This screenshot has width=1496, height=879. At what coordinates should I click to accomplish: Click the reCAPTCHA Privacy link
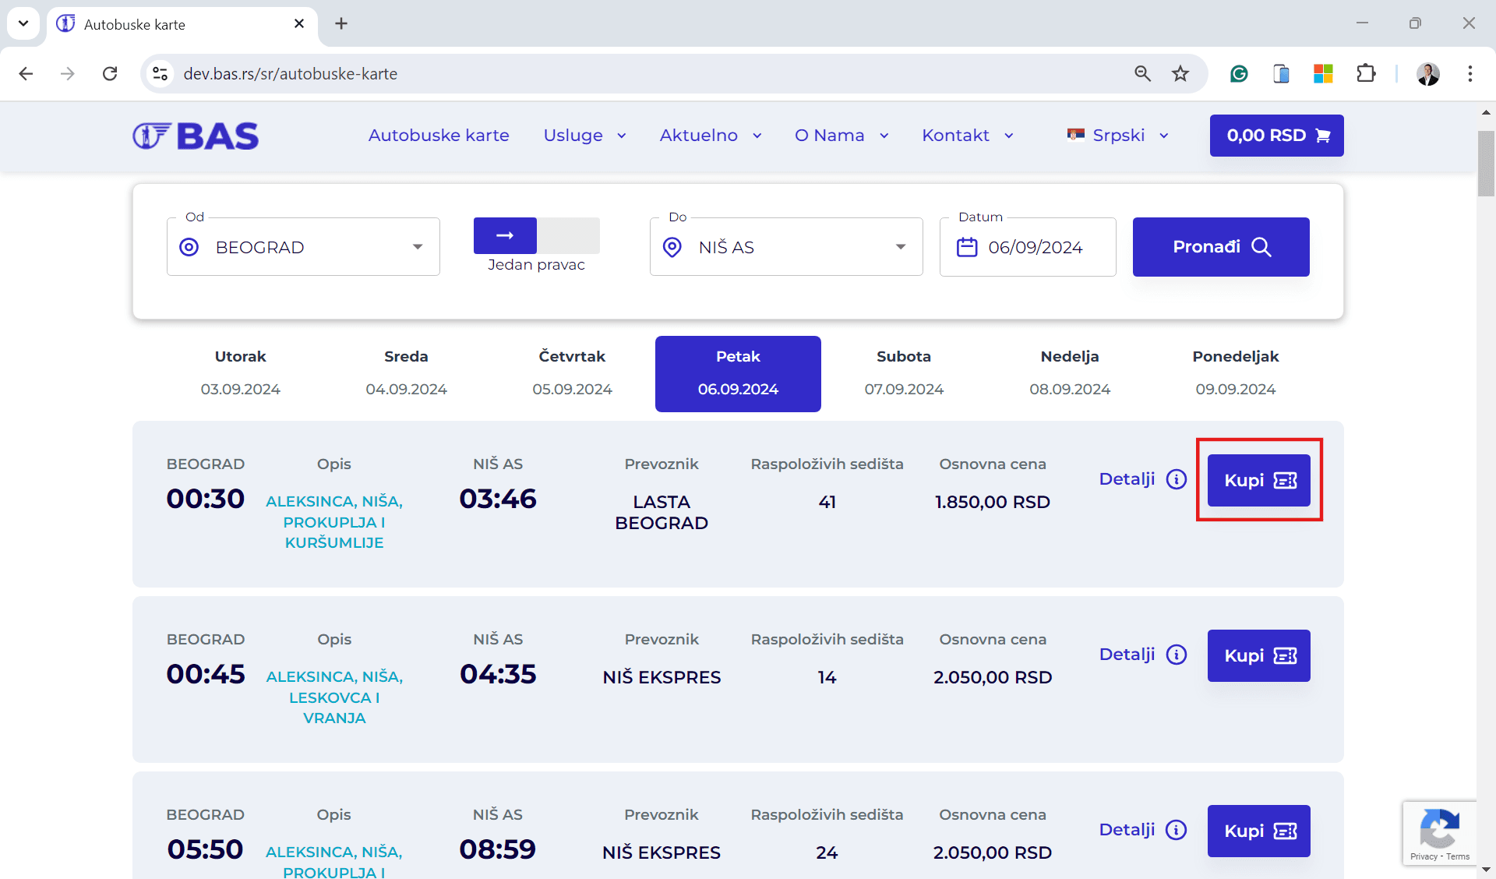pyautogui.click(x=1424, y=856)
